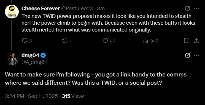Open Grok explain on dmg04's post
205x105 pixels.
coord(188,55)
